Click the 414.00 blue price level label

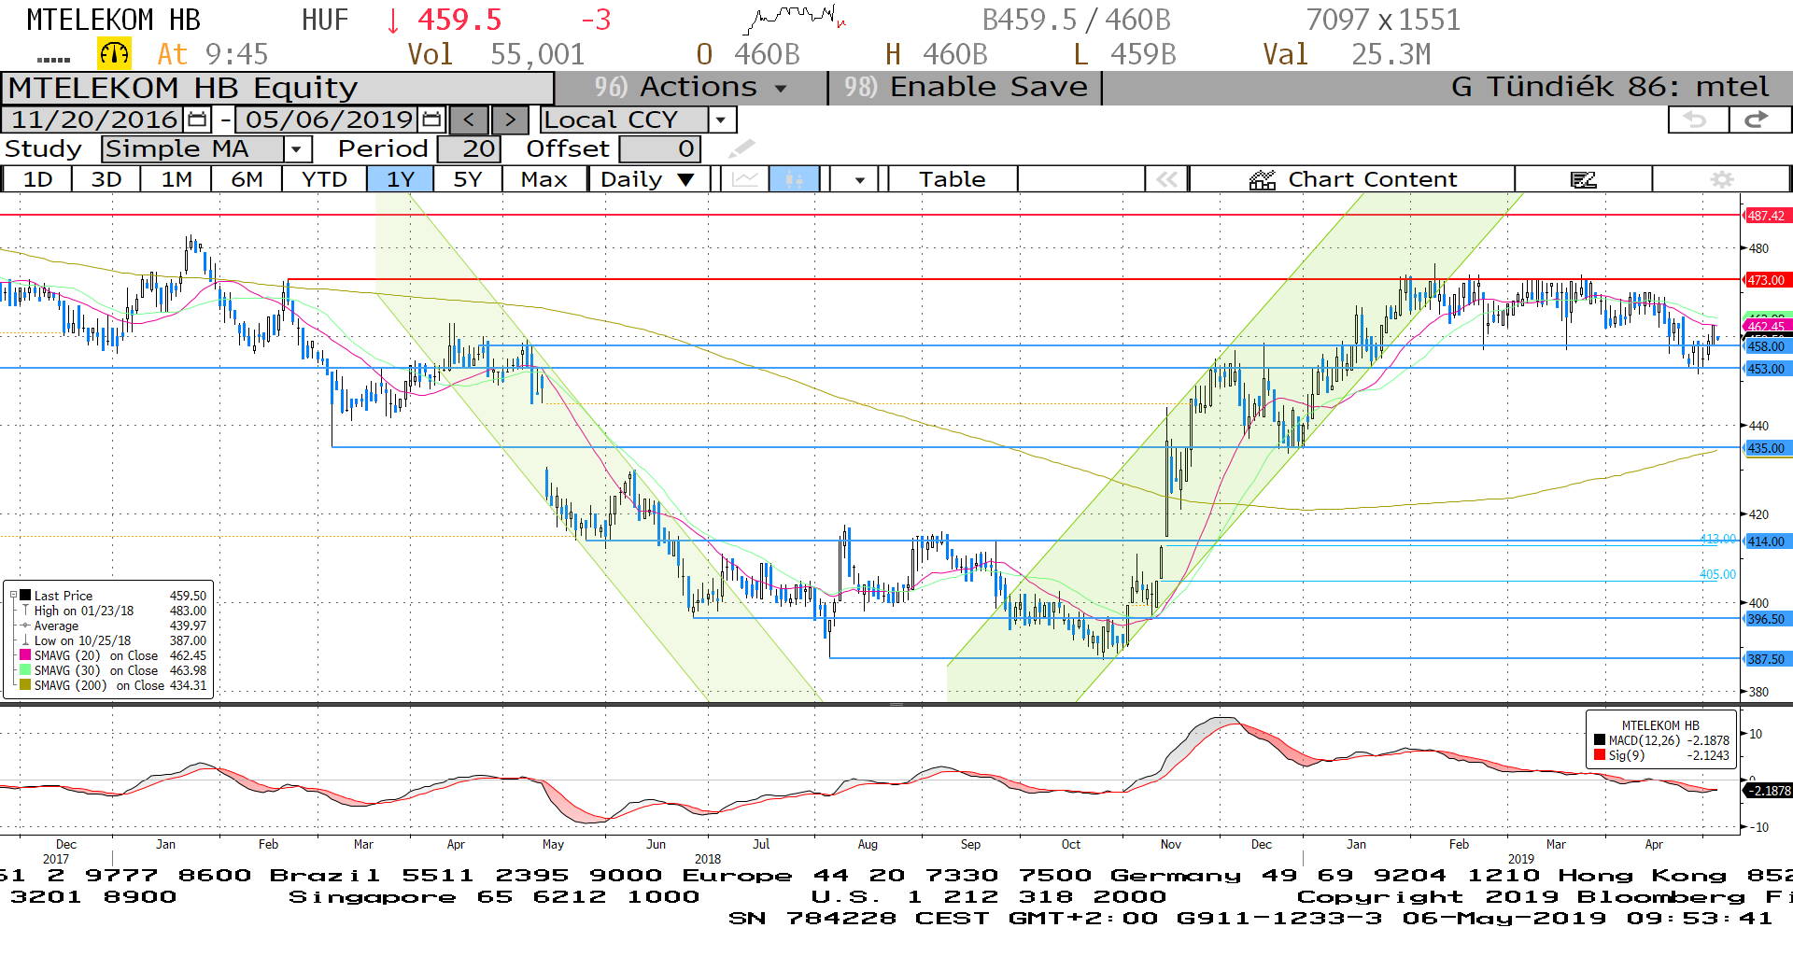coord(1766,541)
